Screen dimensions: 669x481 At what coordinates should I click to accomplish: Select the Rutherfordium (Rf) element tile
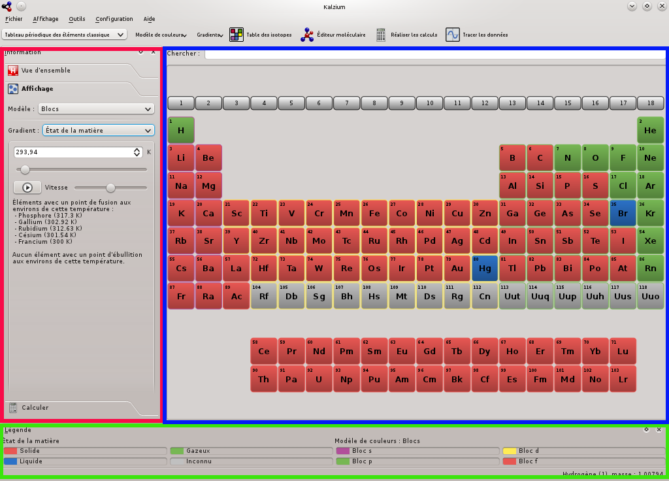[264, 296]
